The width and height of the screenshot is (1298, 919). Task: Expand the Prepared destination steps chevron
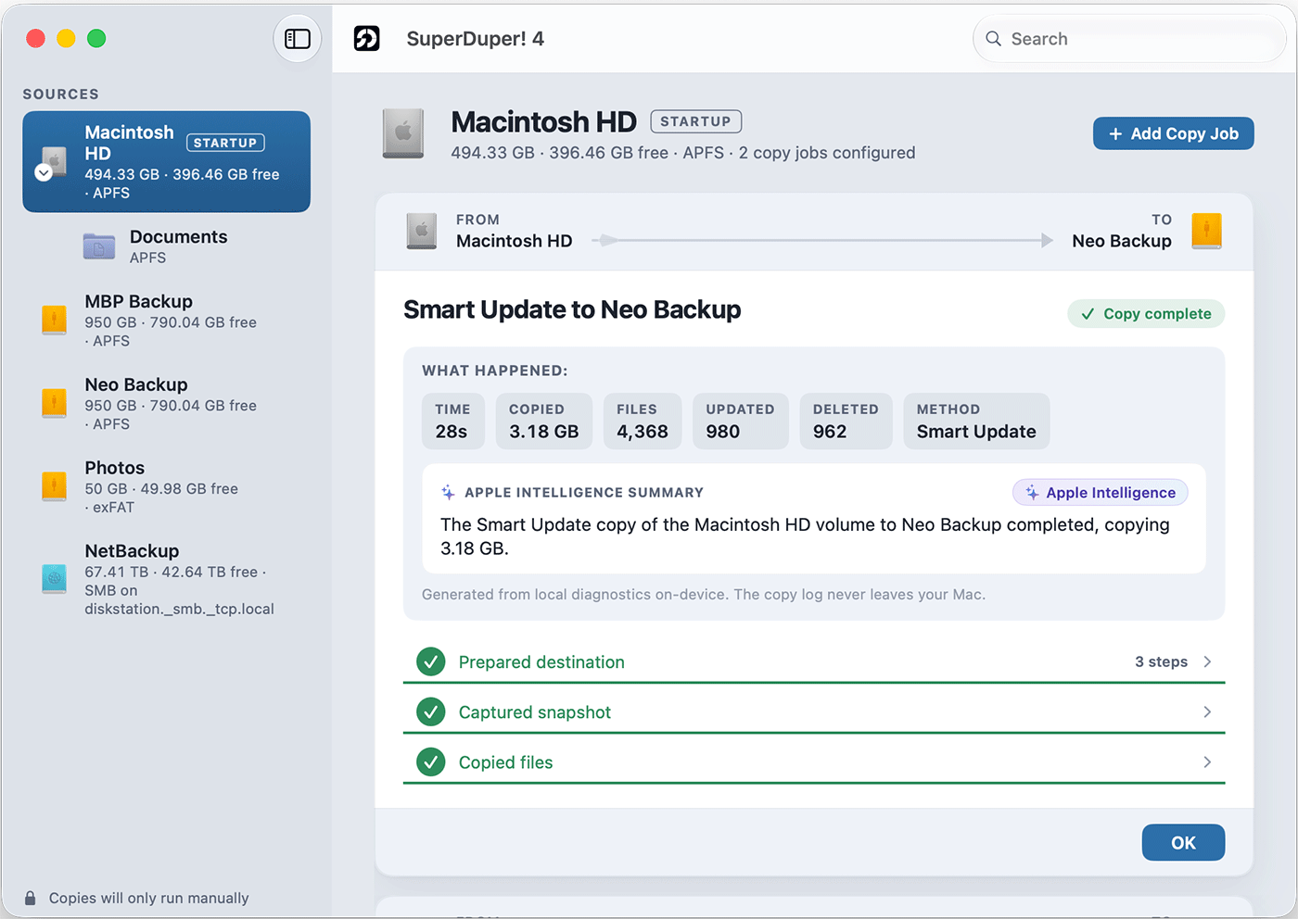[x=1207, y=661]
